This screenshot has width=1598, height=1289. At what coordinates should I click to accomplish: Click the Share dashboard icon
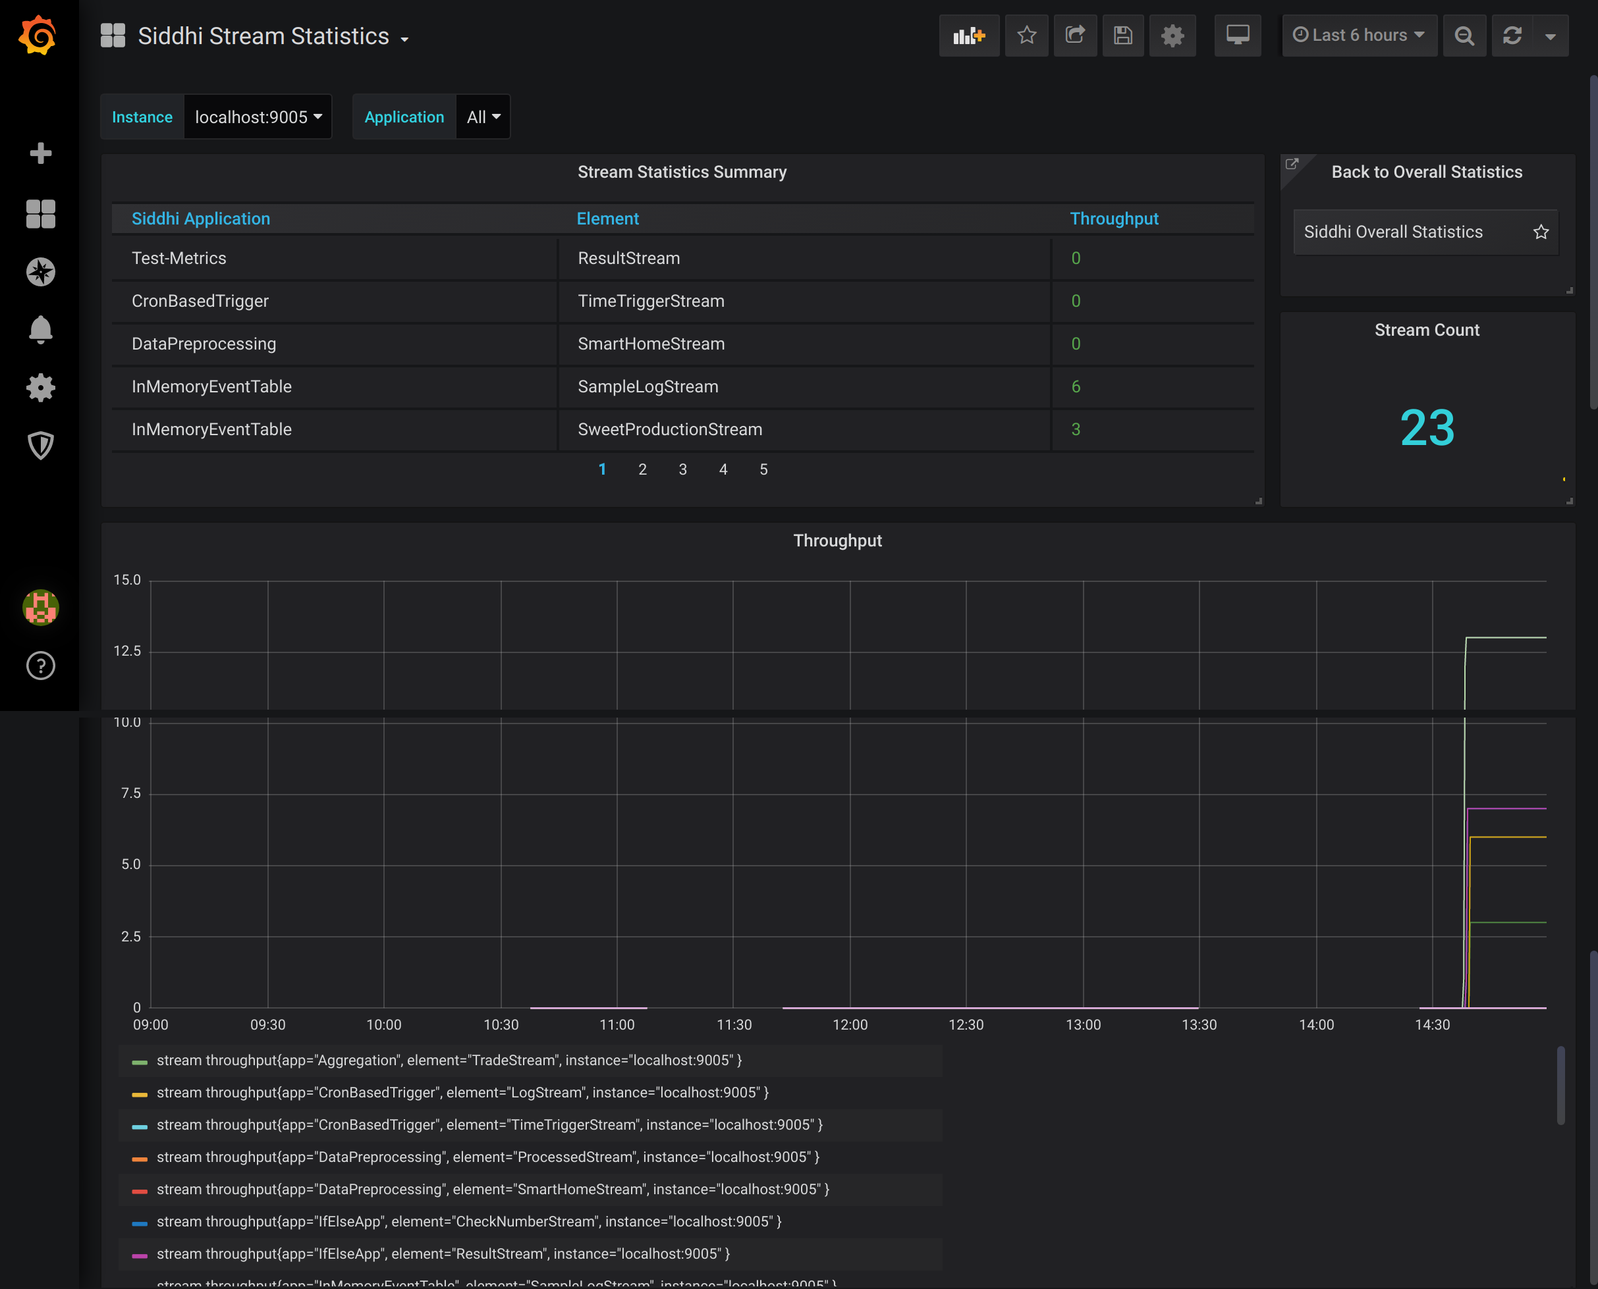tap(1075, 36)
